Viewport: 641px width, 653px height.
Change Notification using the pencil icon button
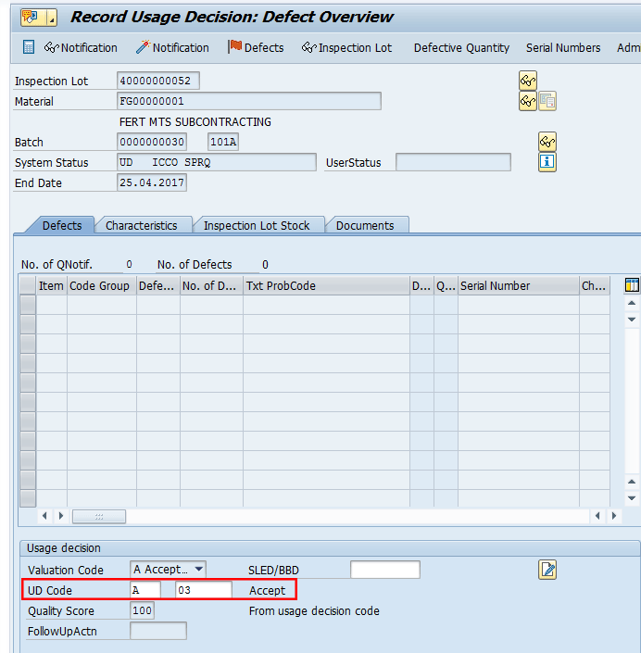[x=172, y=47]
